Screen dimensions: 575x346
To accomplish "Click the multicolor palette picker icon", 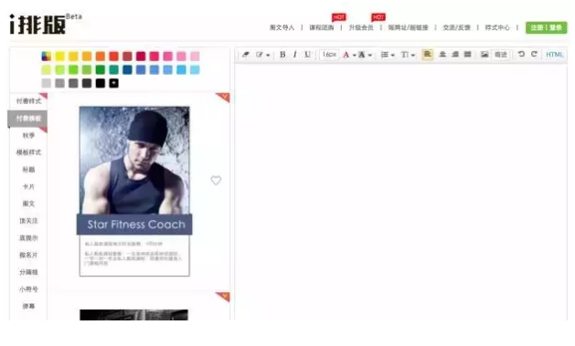I will (x=47, y=56).
